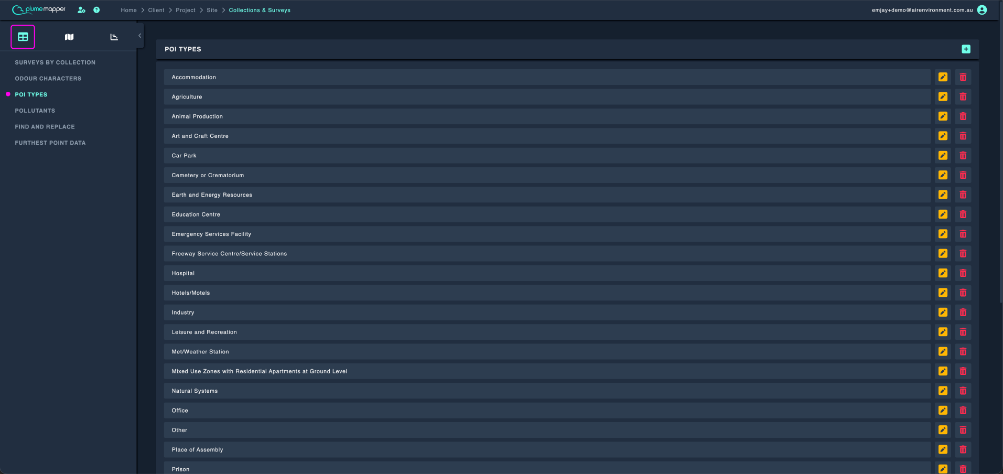
Task: Edit the Accommodation POI type
Action: pyautogui.click(x=943, y=77)
